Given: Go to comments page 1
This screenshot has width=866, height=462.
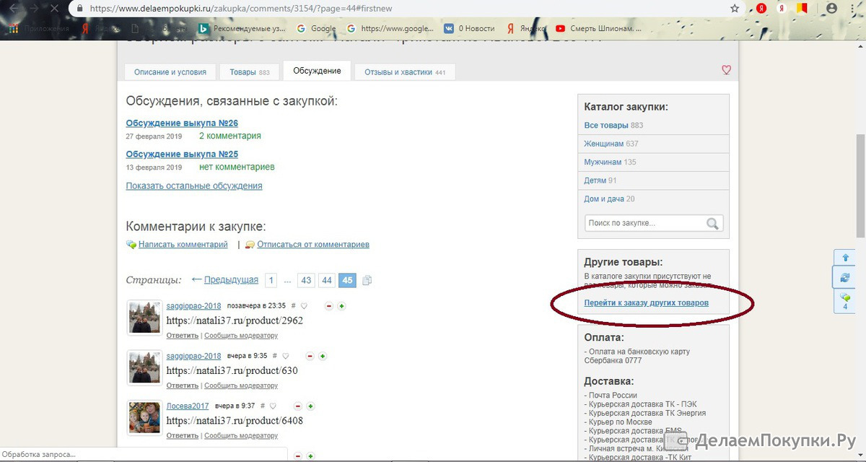Looking at the screenshot, I should 271,280.
